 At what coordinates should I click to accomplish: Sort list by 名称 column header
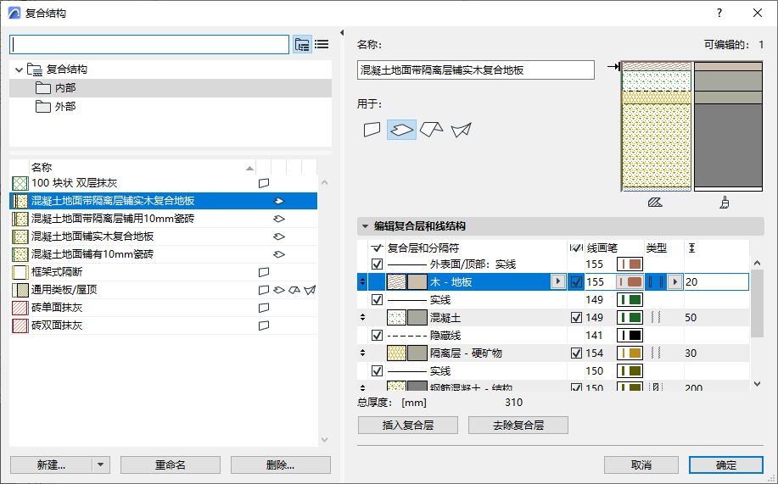click(143, 168)
